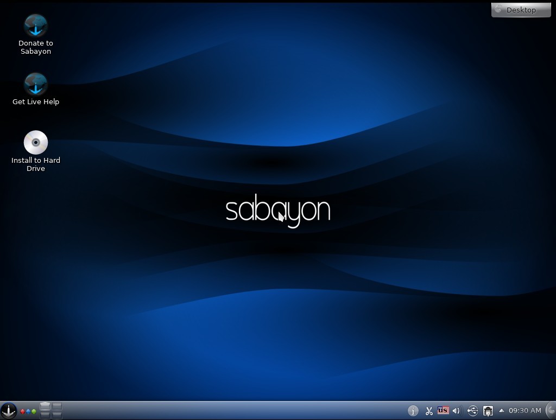Open Klipper clipboard scissors icon
The width and height of the screenshot is (556, 420).
click(429, 411)
